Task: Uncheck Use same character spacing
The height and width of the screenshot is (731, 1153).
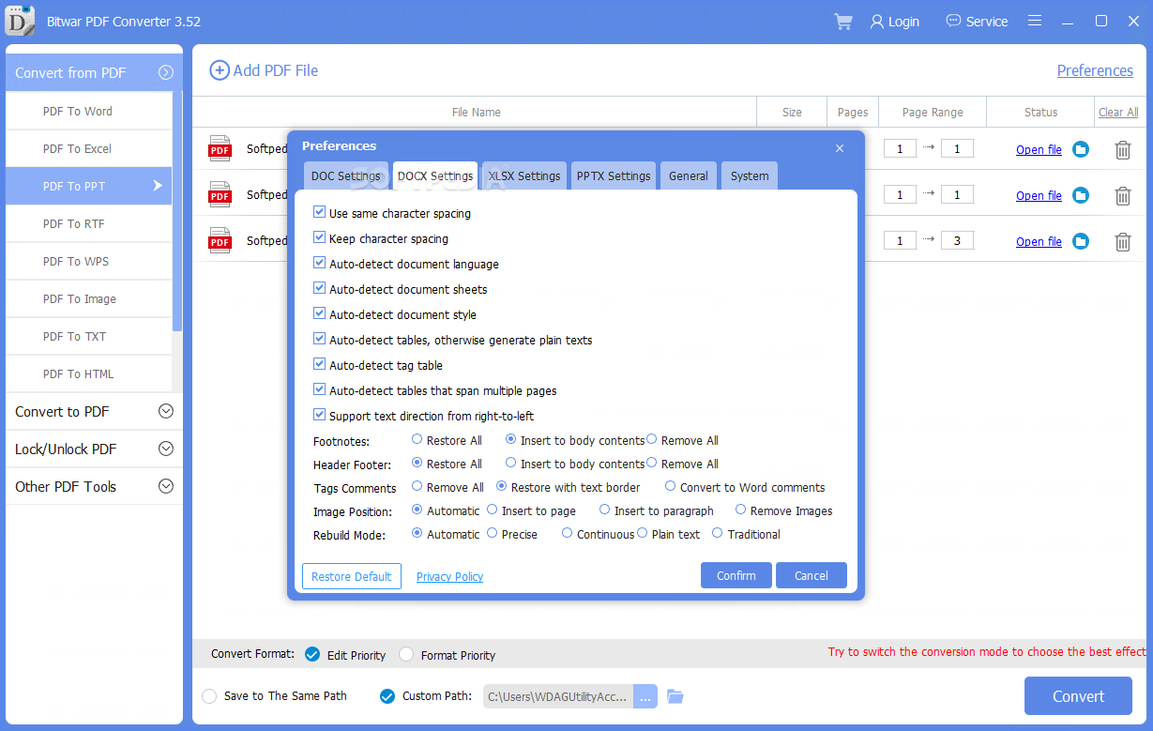Action: (319, 213)
